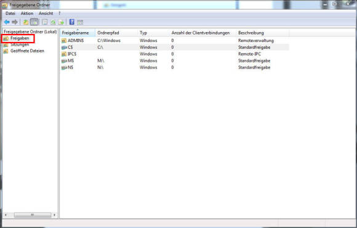Open the ? help menu
Image resolution: width=357 pixels, height=228 pixels.
[60, 14]
